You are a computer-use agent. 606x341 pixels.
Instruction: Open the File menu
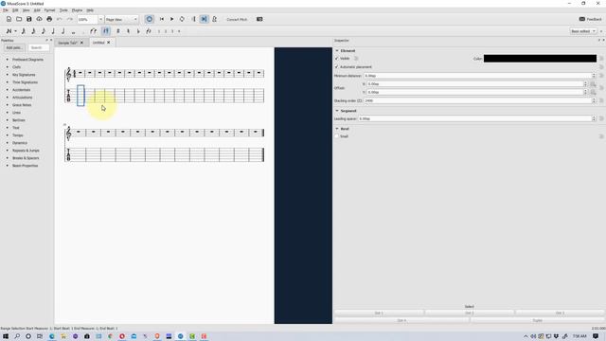click(6, 10)
